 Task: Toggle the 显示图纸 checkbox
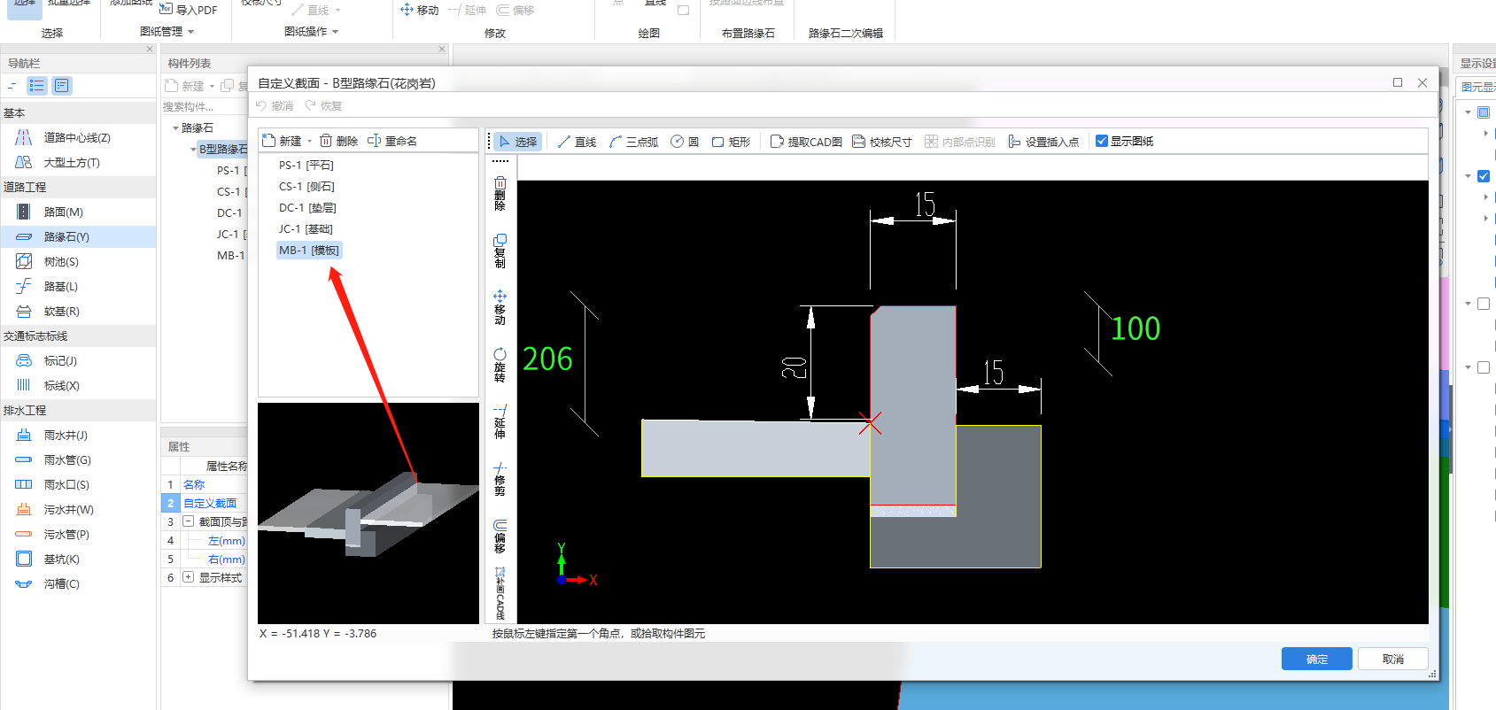[x=1102, y=141]
